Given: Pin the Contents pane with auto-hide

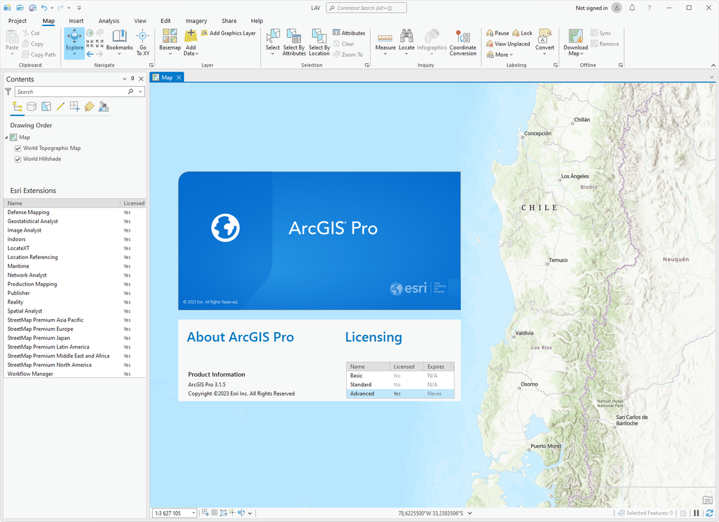Looking at the screenshot, I should 133,79.
